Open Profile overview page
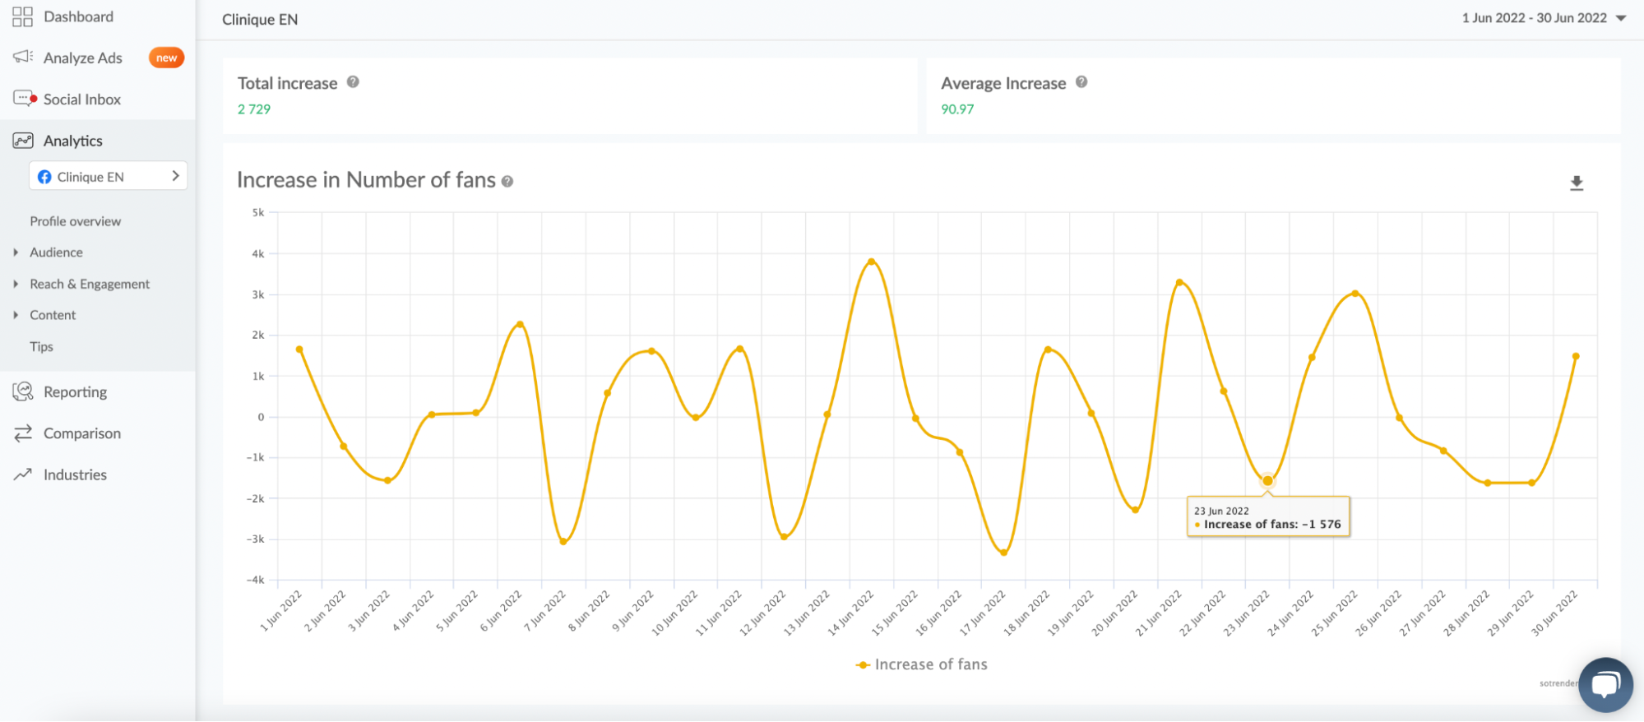1644x722 pixels. point(75,221)
